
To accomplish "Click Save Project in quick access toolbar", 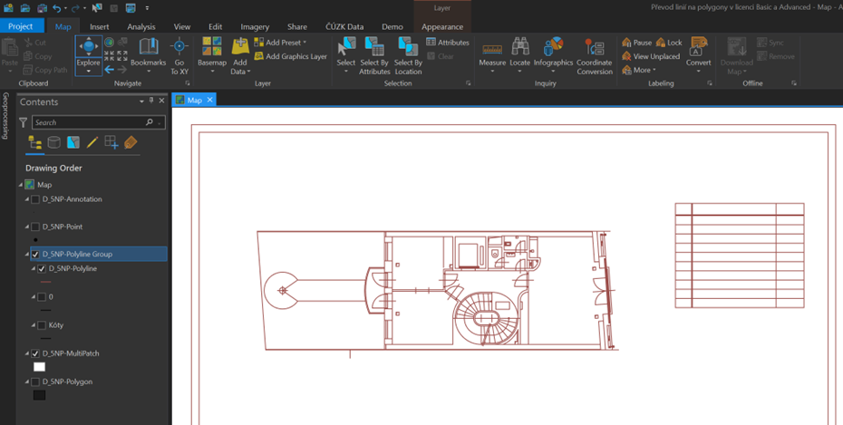I will (43, 8).
